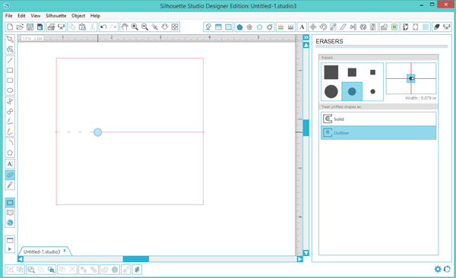Viewport: 456px width, 278px height.
Task: Select the Eraser tool in left toolbar
Action: pyautogui.click(x=10, y=175)
